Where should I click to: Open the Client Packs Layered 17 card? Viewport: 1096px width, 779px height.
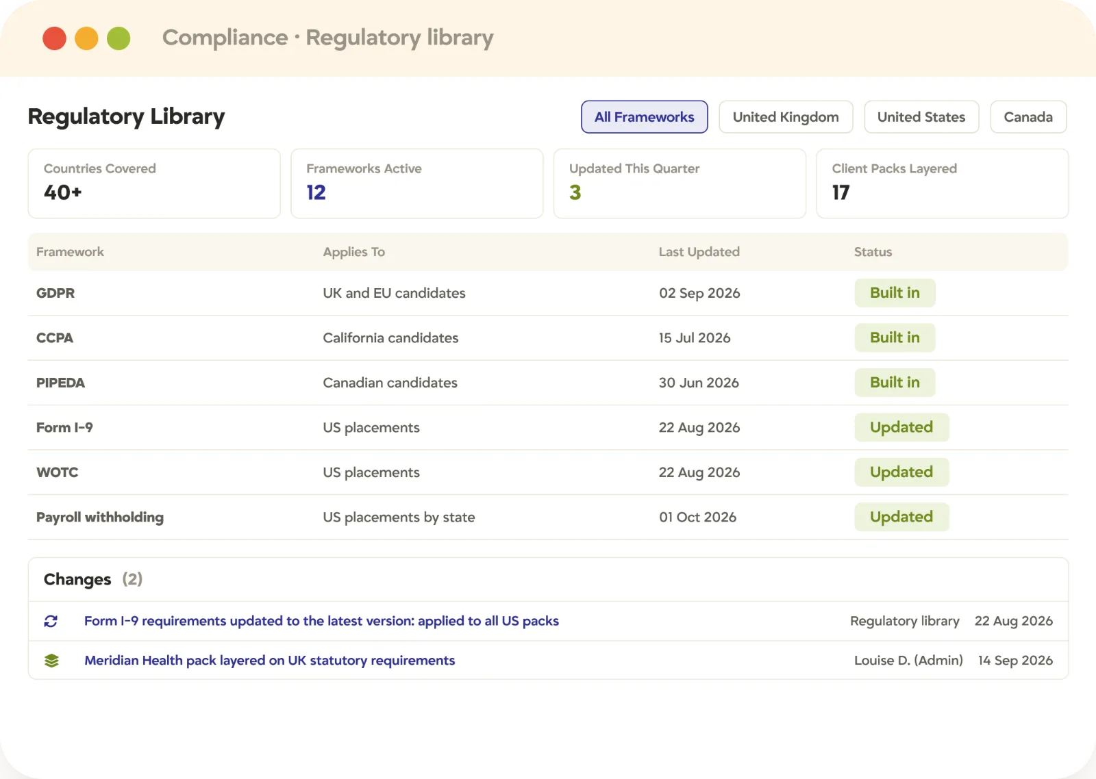[x=943, y=183]
